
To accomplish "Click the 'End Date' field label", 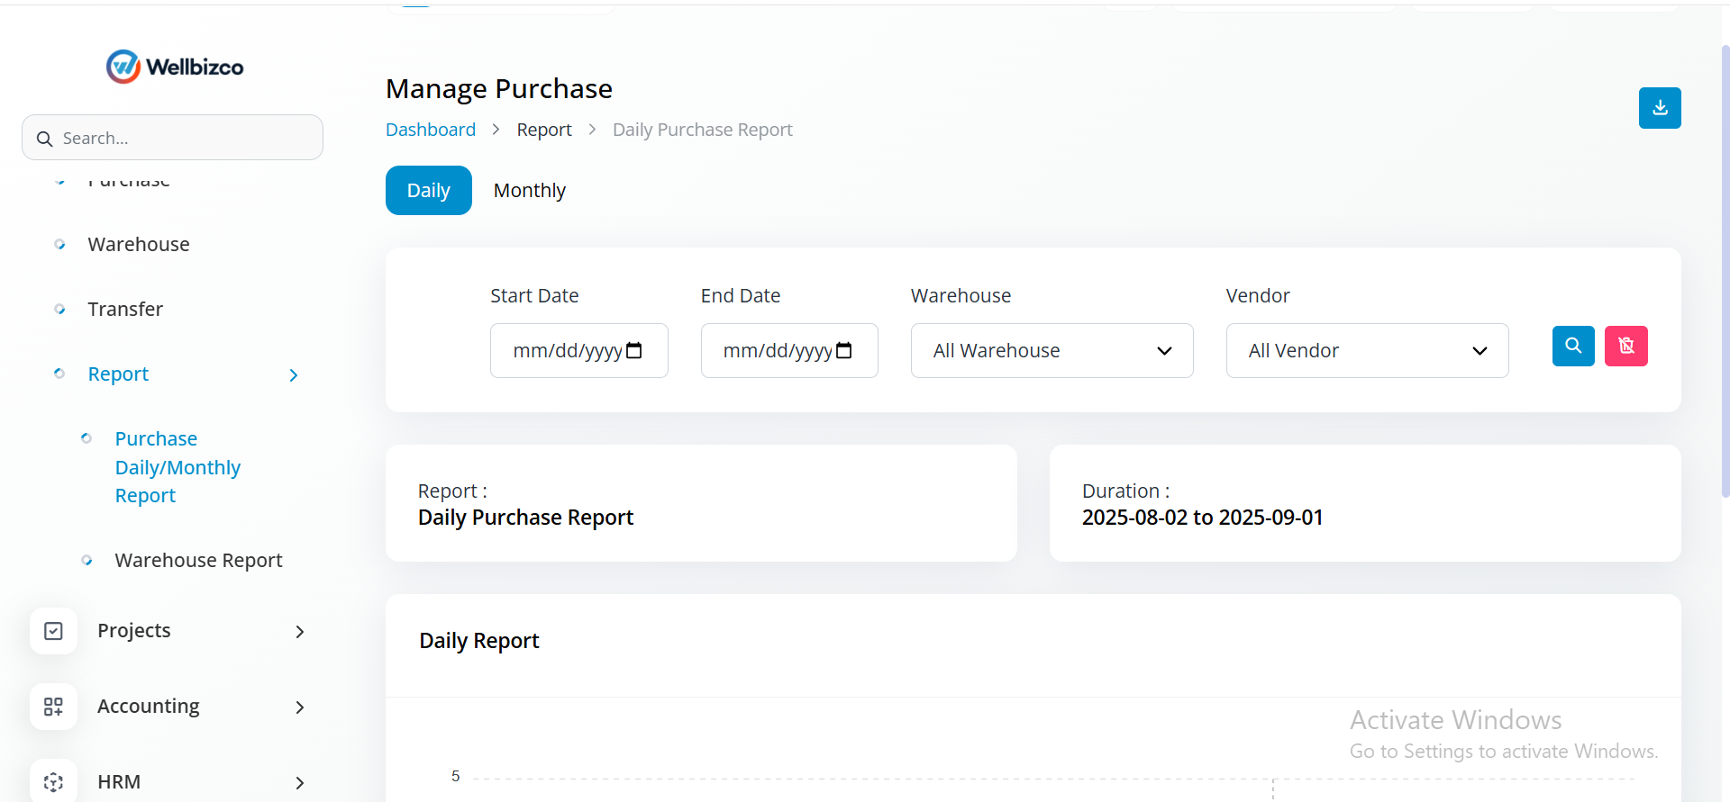I will coord(741,295).
